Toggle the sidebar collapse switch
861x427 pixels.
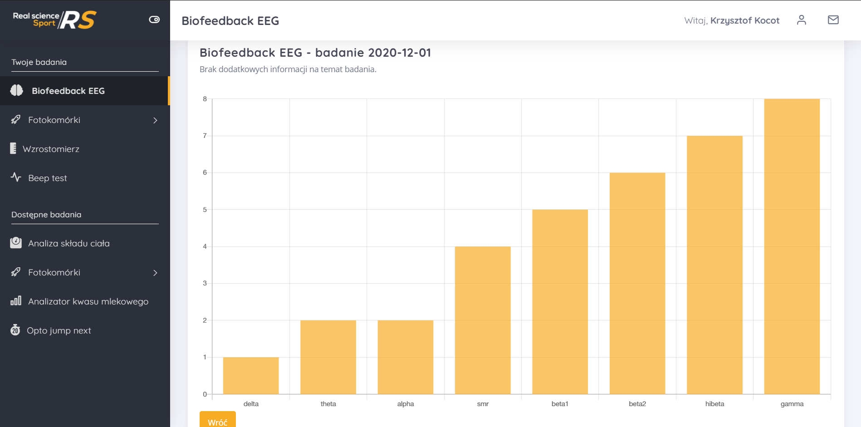point(154,20)
